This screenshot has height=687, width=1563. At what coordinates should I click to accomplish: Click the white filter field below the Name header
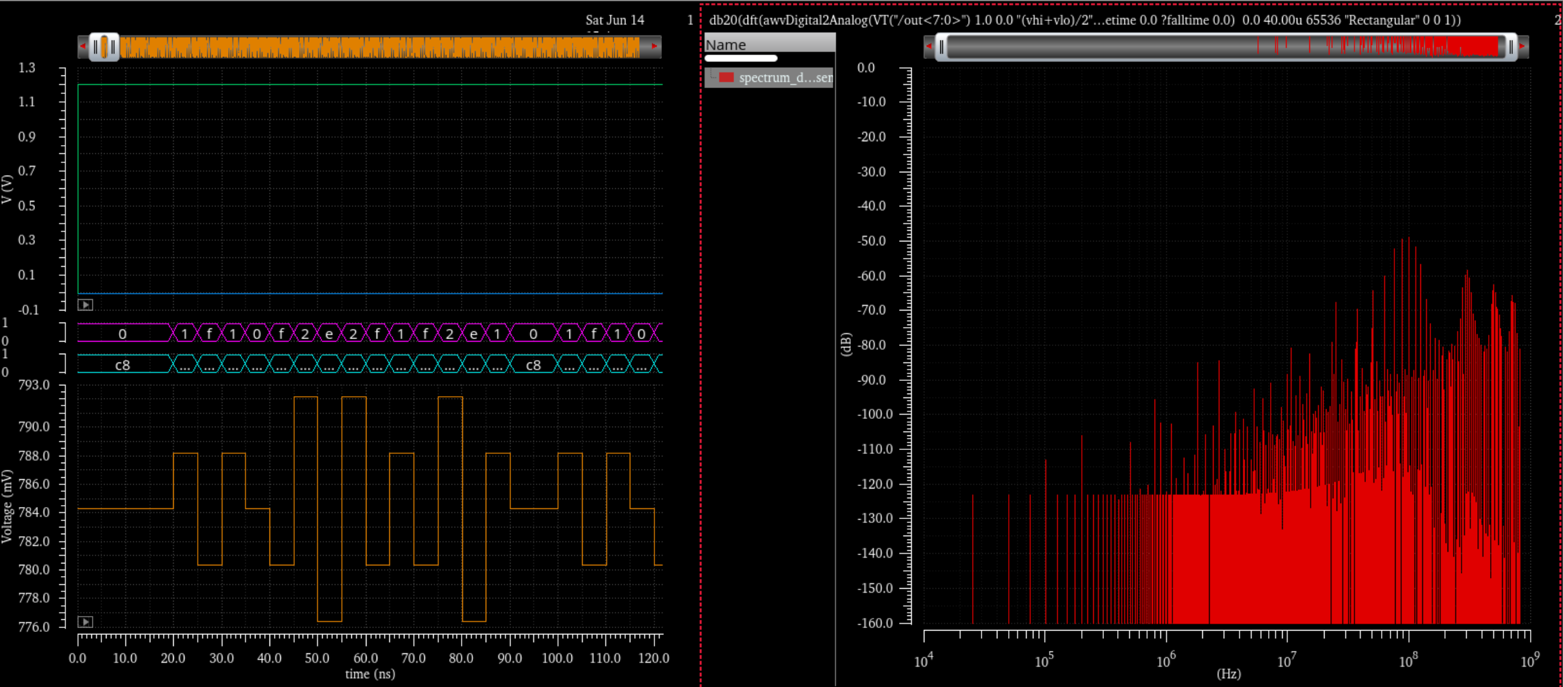740,58
